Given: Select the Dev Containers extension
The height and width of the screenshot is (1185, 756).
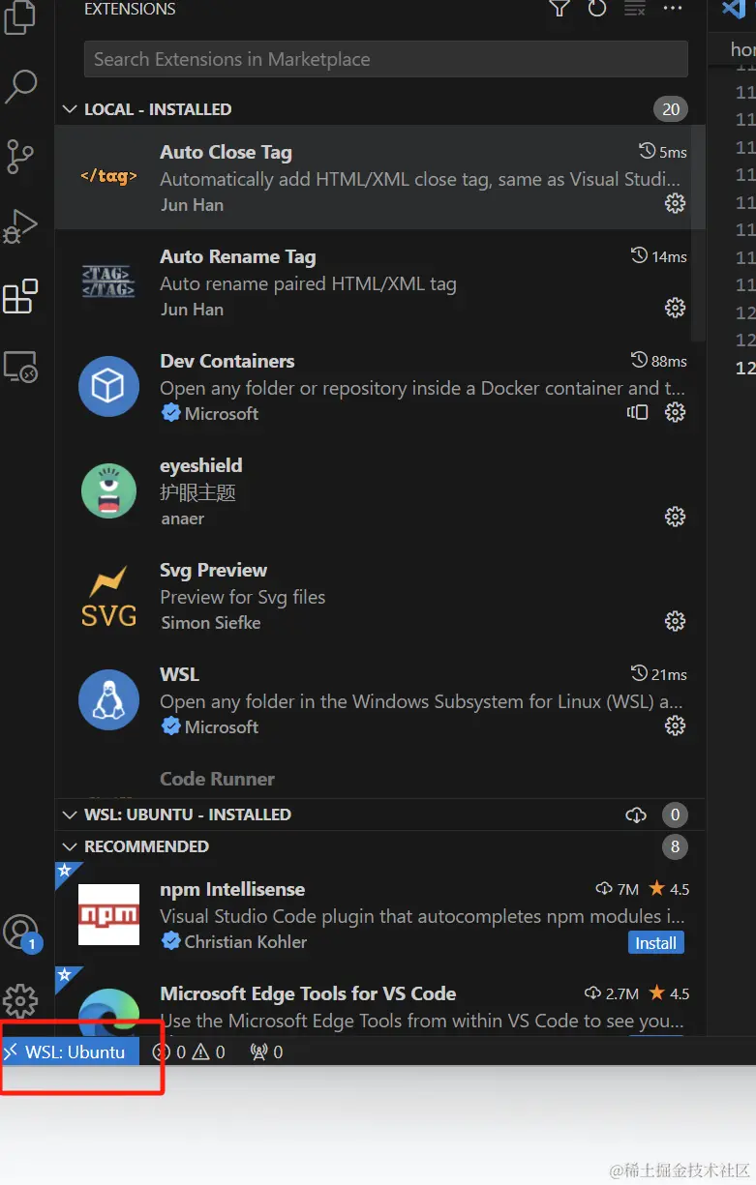Looking at the screenshot, I should point(379,386).
